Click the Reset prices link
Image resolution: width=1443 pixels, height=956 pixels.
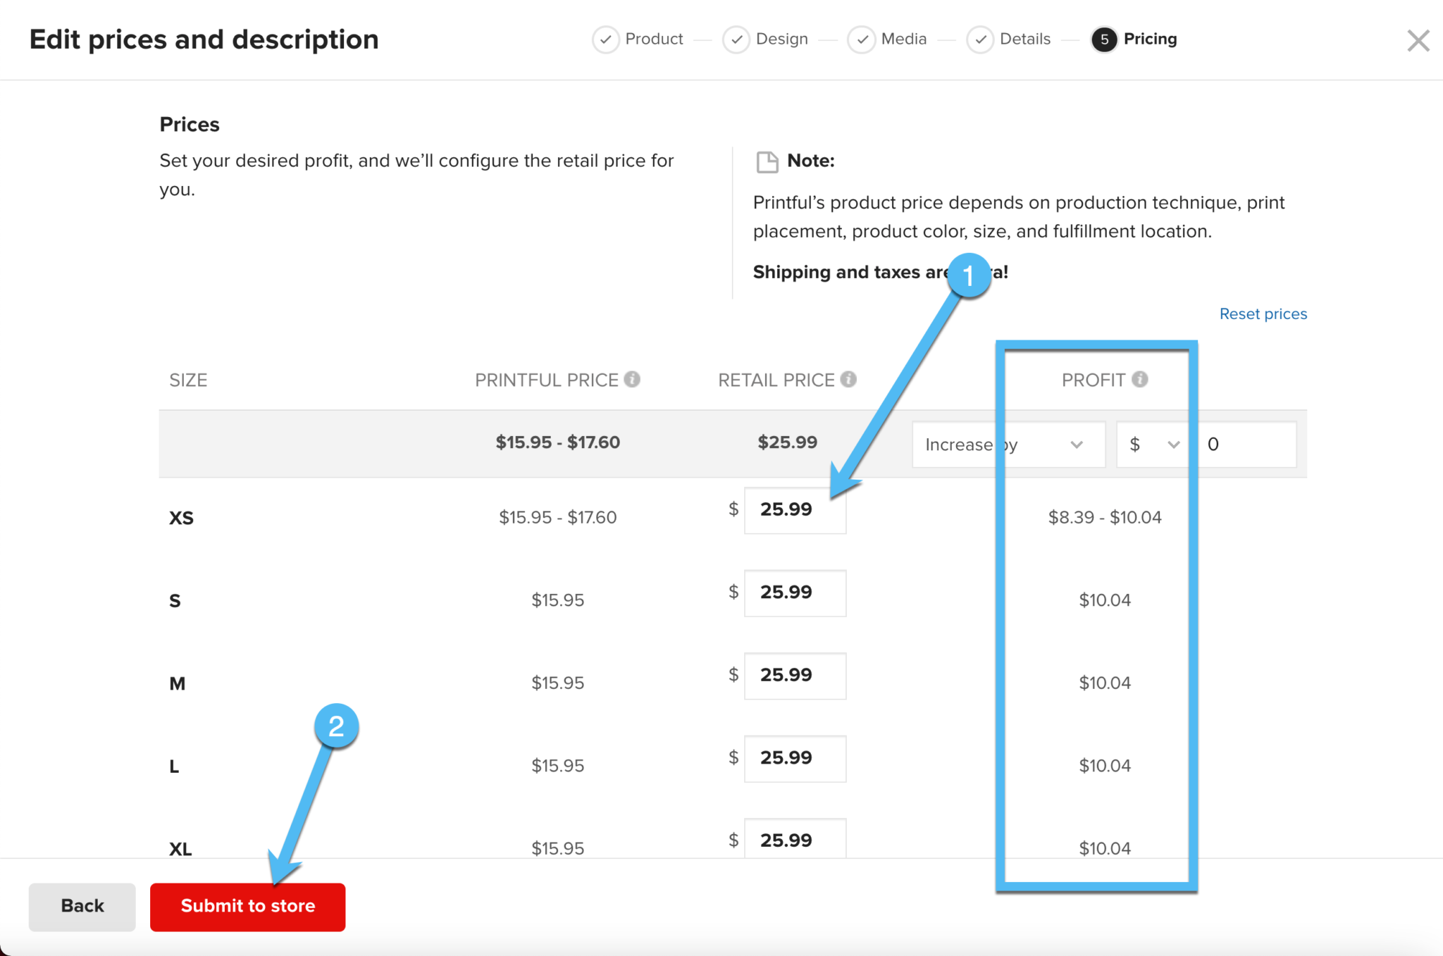[x=1263, y=314]
